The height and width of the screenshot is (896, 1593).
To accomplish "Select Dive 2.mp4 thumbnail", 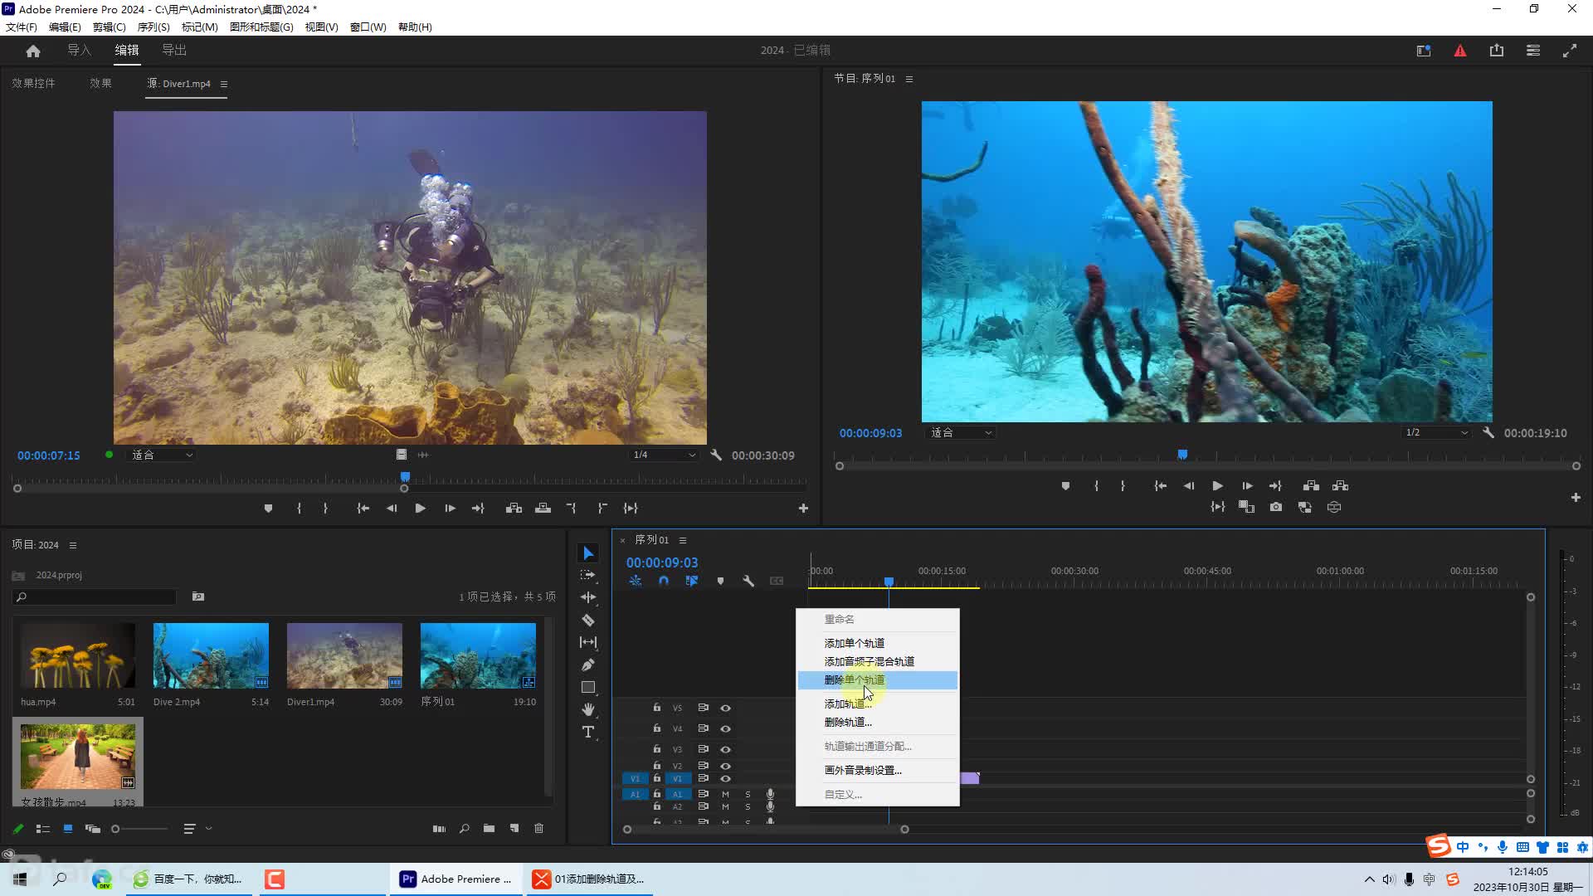I will pyautogui.click(x=211, y=655).
